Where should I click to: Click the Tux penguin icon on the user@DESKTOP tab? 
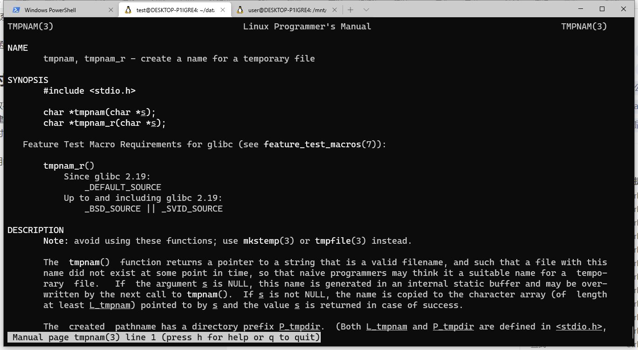[x=240, y=9]
